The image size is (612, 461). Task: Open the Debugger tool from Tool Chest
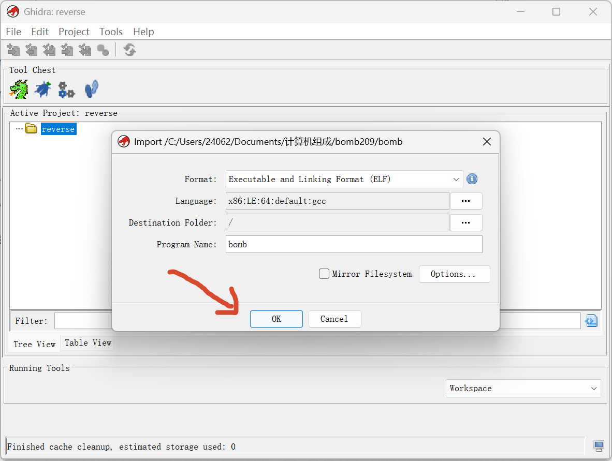pyautogui.click(x=42, y=89)
